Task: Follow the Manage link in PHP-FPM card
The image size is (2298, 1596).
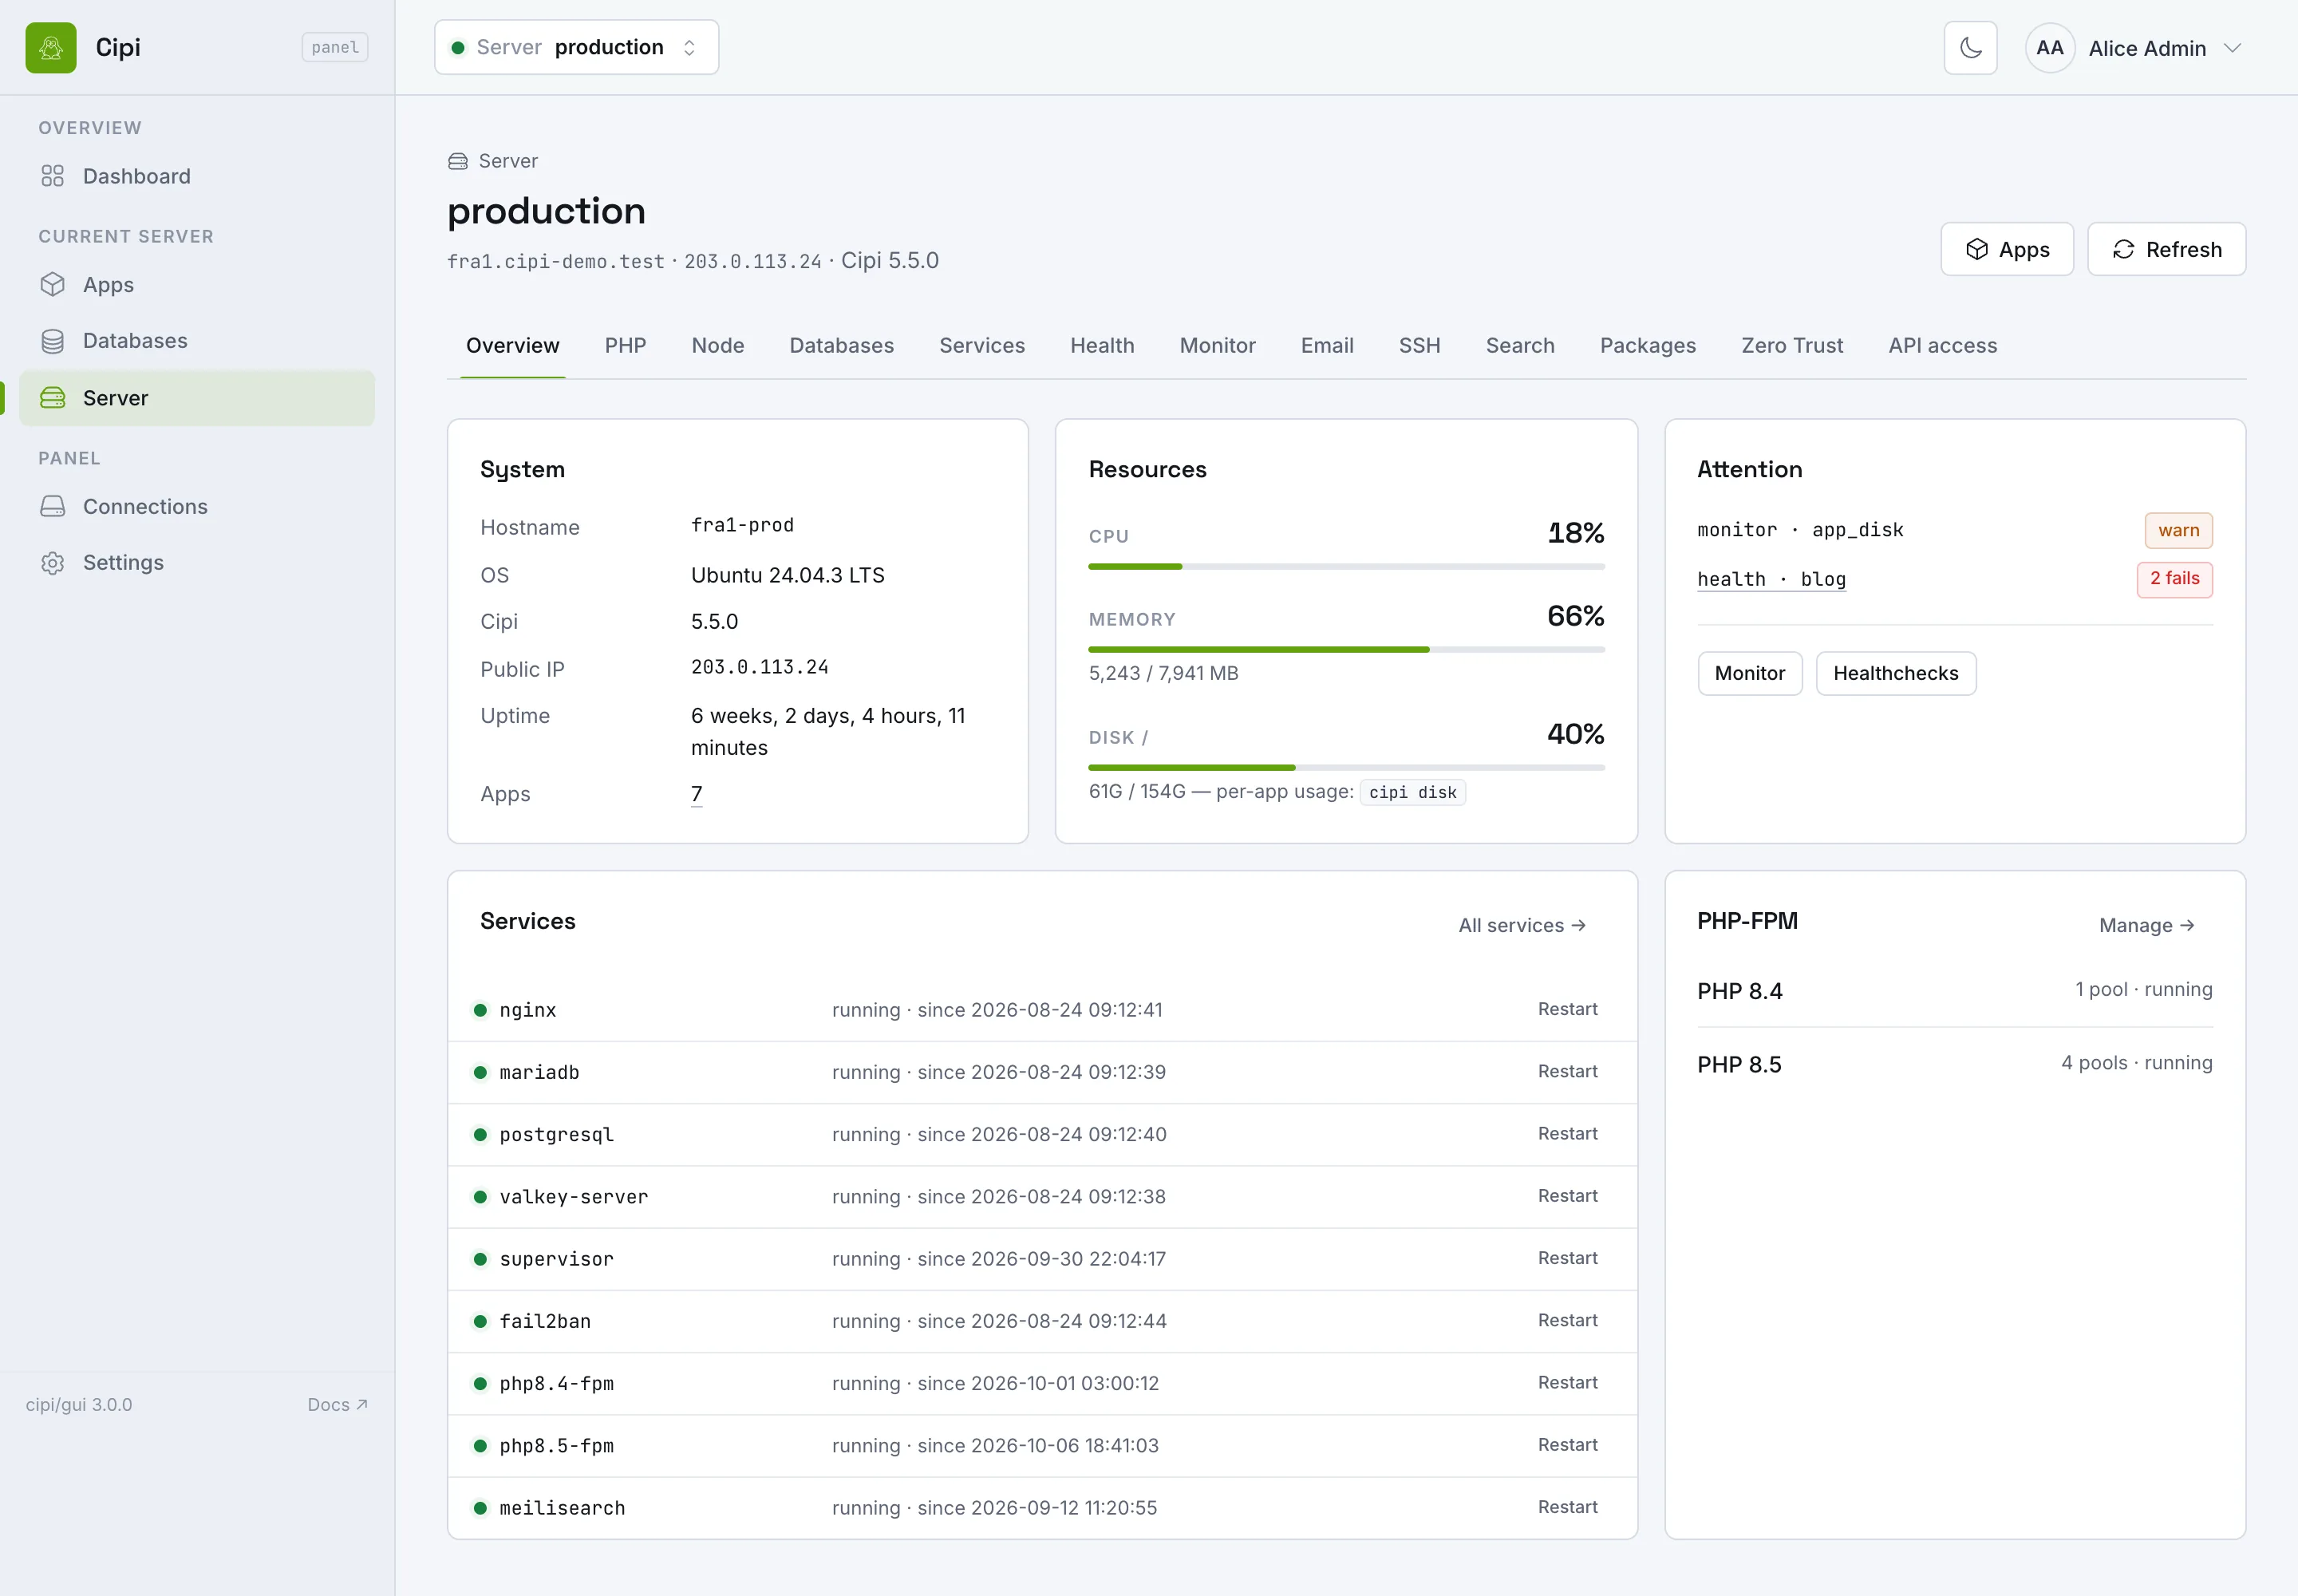Action: coord(2146,925)
